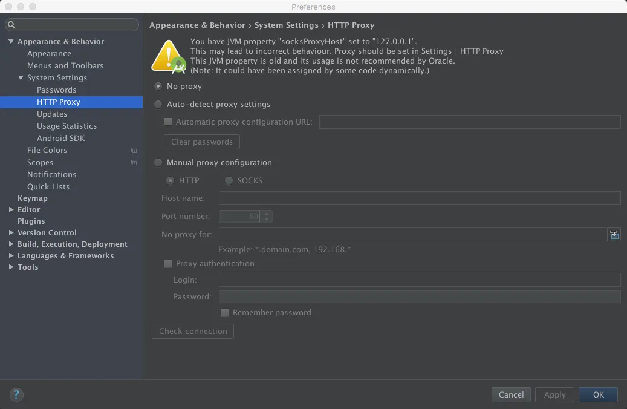Viewport: 627px width, 409px height.
Task: Click the OK button
Action: pos(598,394)
